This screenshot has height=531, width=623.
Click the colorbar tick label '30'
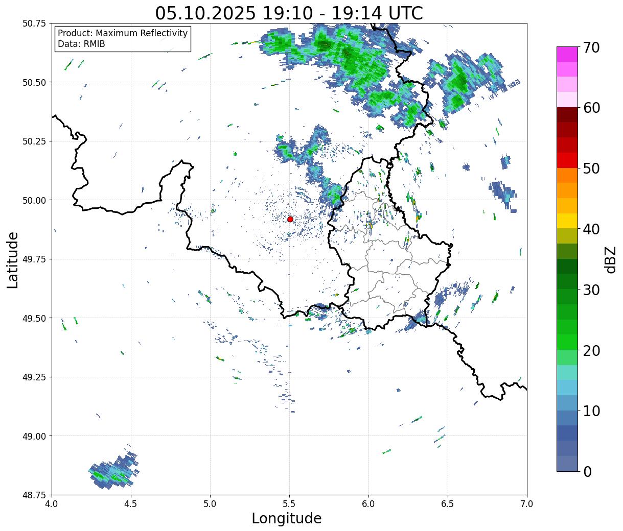click(591, 290)
